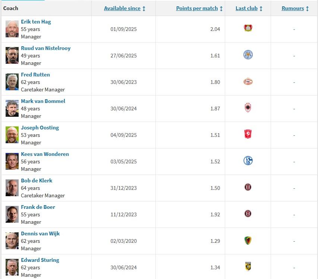Open Kees van Wonderen profile link

pyautogui.click(x=45, y=154)
